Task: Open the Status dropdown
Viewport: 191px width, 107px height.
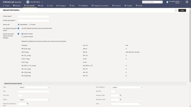Action: [33, 100]
